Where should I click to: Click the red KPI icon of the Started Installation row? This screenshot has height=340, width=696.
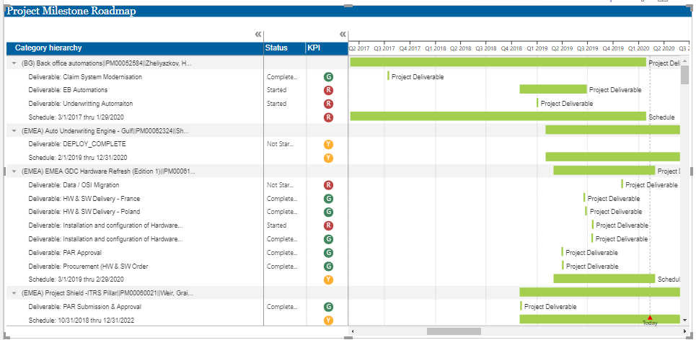coord(328,225)
